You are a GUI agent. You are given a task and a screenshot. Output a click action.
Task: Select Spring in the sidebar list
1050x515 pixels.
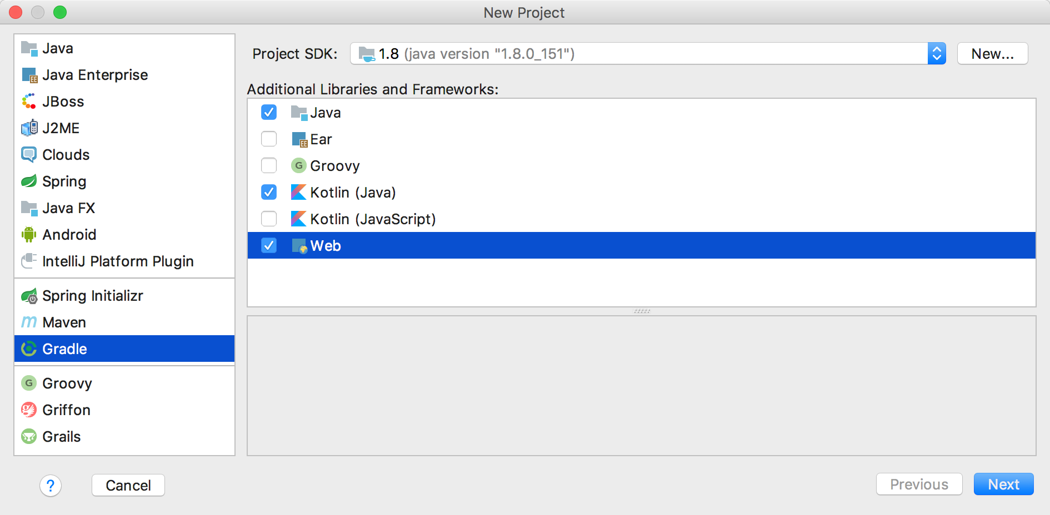[x=124, y=181]
